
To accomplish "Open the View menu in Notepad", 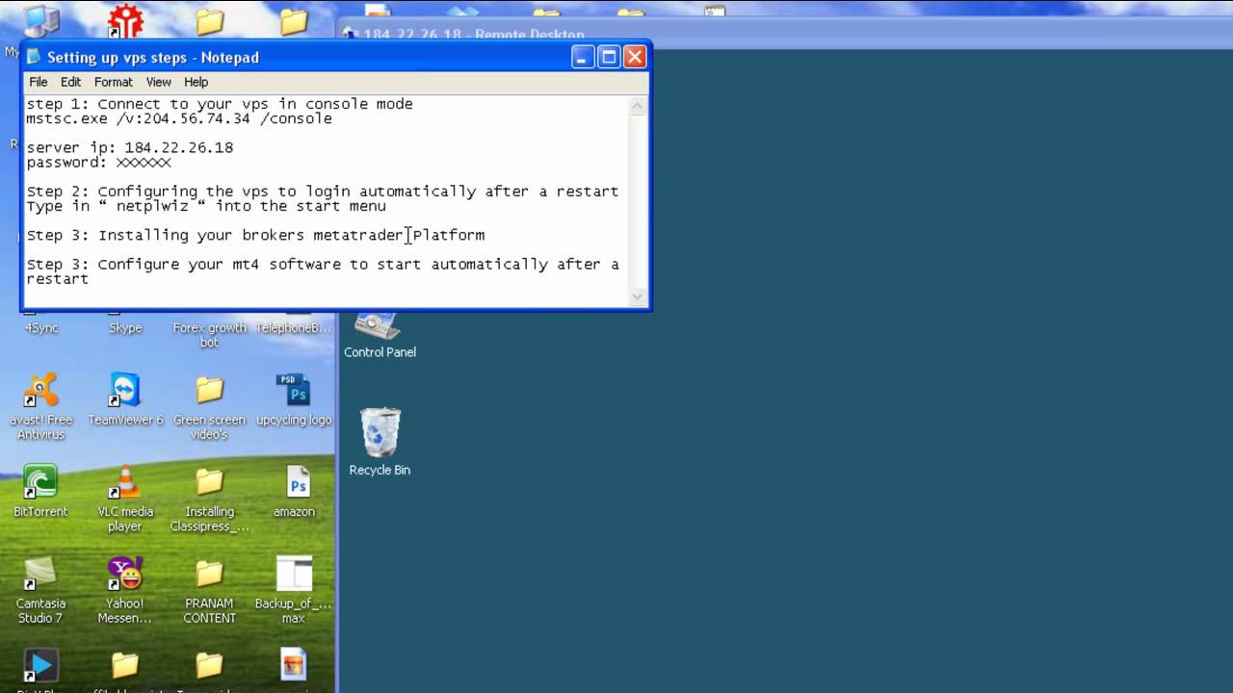I will [x=158, y=82].
